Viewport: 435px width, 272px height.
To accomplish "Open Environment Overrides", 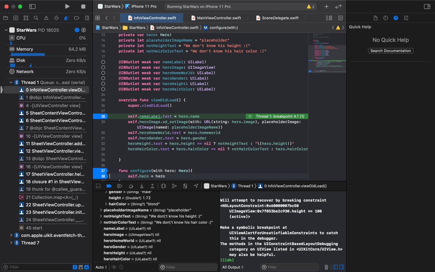I will click(185, 186).
